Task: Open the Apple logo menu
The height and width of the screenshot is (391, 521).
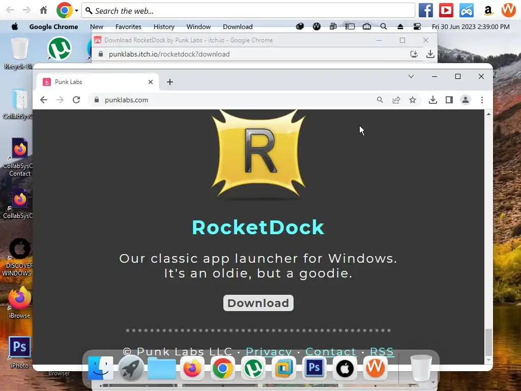Action: point(15,26)
